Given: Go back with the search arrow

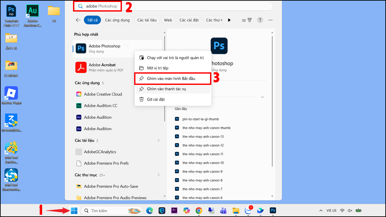Looking at the screenshot, I should [78, 20].
